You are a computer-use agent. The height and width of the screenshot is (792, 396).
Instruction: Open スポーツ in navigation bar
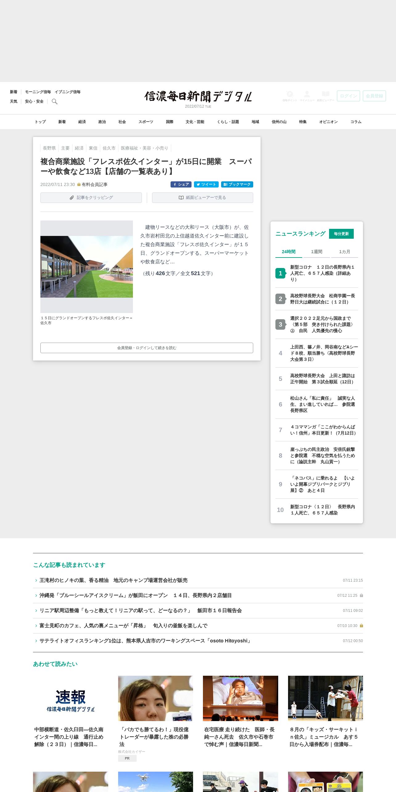[x=146, y=122]
